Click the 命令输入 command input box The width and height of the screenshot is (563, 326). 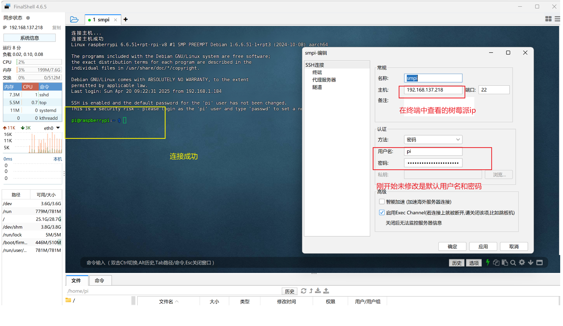pos(264,262)
